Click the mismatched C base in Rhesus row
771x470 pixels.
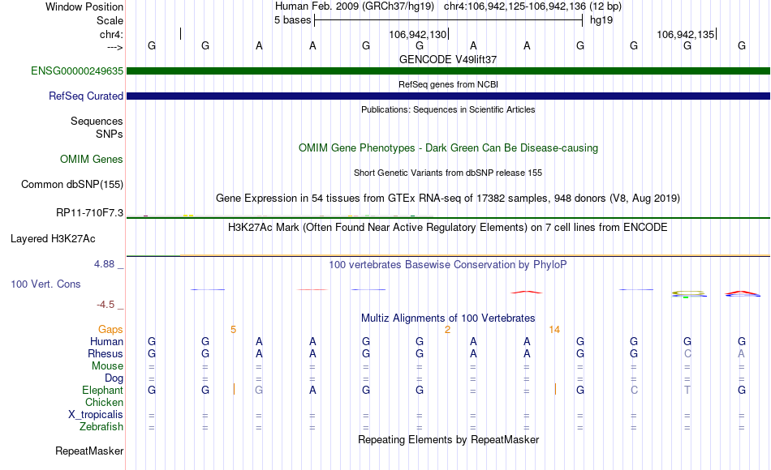coord(687,353)
